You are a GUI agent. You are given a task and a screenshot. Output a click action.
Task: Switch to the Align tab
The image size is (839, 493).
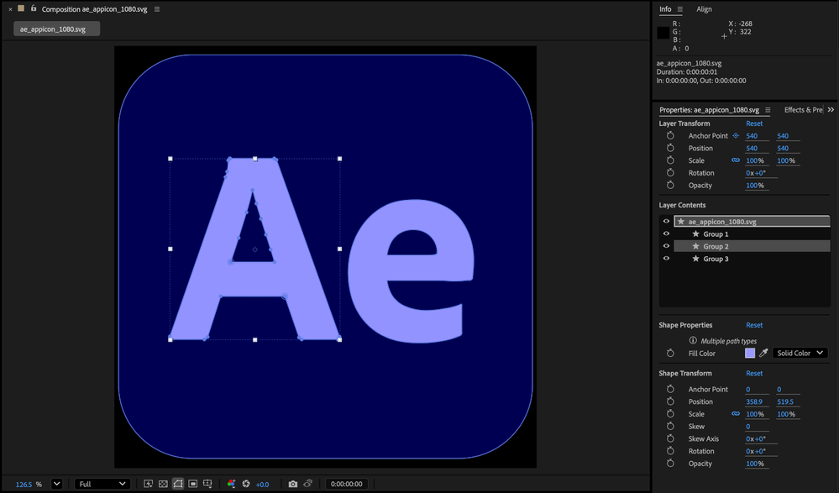[704, 9]
